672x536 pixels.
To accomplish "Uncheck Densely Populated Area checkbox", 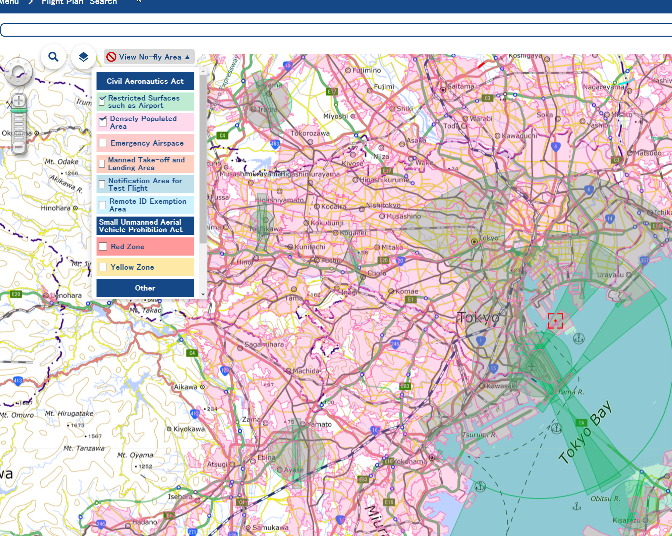I will [103, 122].
